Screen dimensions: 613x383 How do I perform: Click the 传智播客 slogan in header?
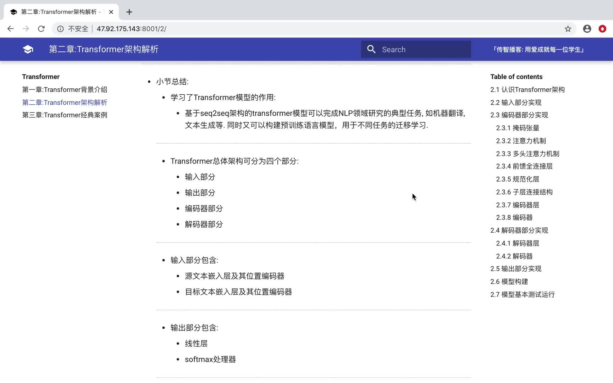coord(538,50)
